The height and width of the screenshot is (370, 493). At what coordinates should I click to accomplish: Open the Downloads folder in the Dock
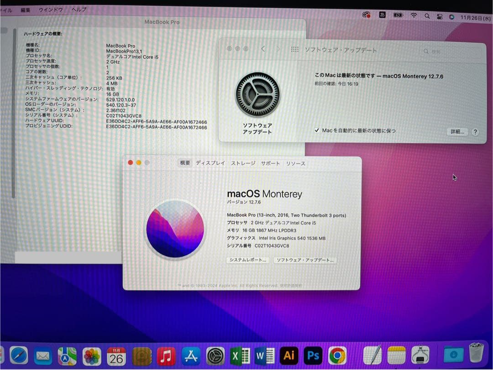click(x=452, y=356)
